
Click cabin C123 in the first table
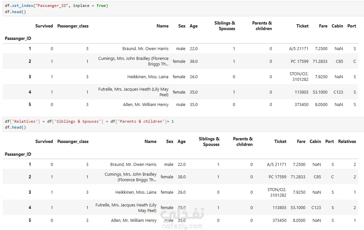click(x=338, y=92)
